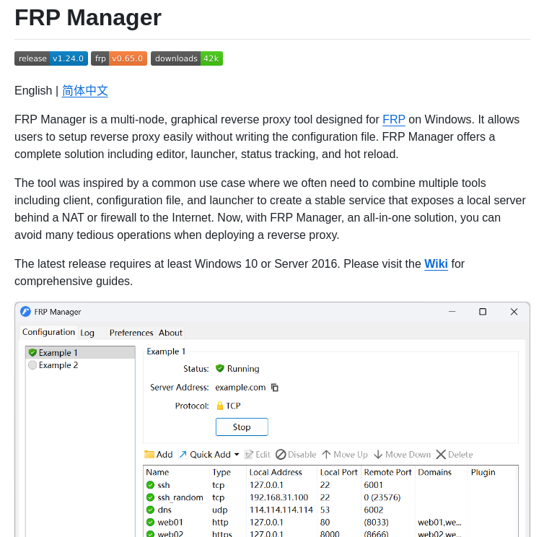Click local address 114.114.114.114
This screenshot has height=537, width=544.
[x=281, y=510]
